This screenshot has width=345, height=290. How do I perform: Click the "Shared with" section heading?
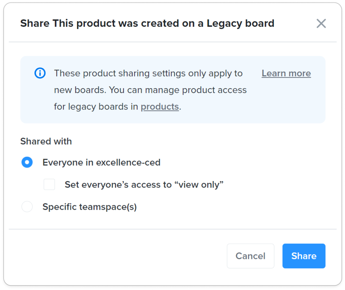point(46,141)
